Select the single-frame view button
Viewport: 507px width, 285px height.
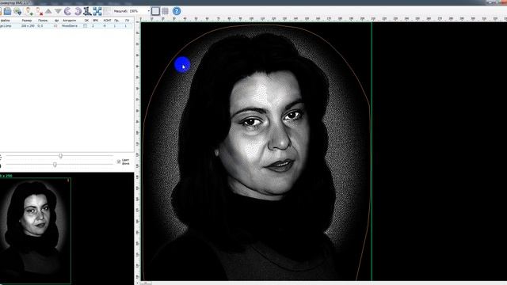coord(155,11)
